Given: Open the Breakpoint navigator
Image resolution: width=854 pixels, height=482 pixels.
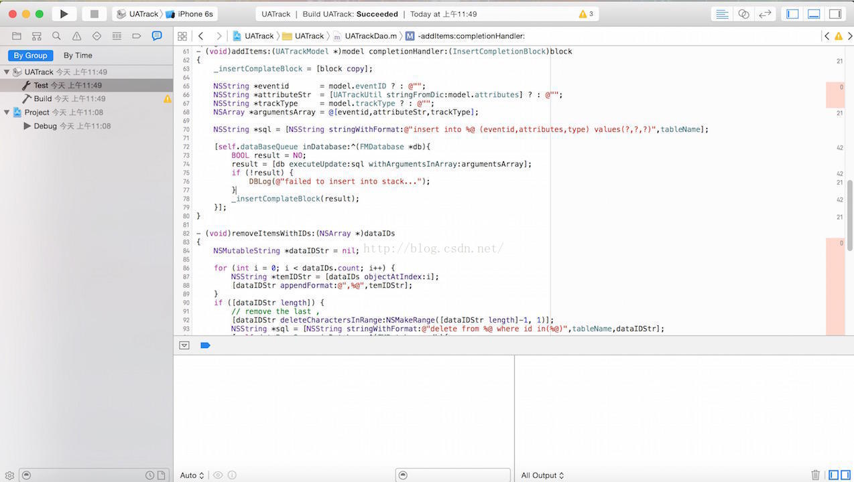Looking at the screenshot, I should coord(137,36).
